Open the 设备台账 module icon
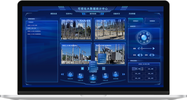 105,76
